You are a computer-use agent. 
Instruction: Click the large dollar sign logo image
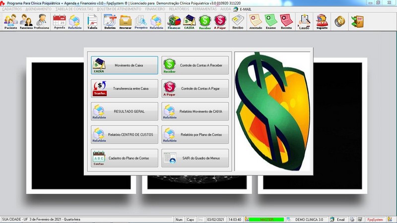272,111
